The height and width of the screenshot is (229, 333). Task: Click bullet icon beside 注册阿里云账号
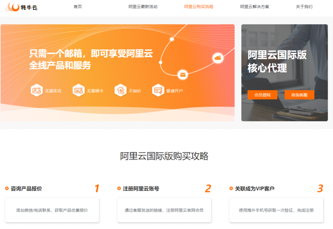[x=119, y=188]
